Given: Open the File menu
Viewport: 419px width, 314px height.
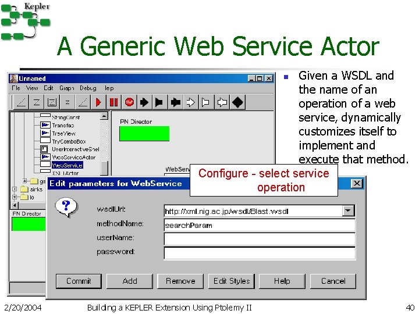Looking at the screenshot, I should coord(16,88).
